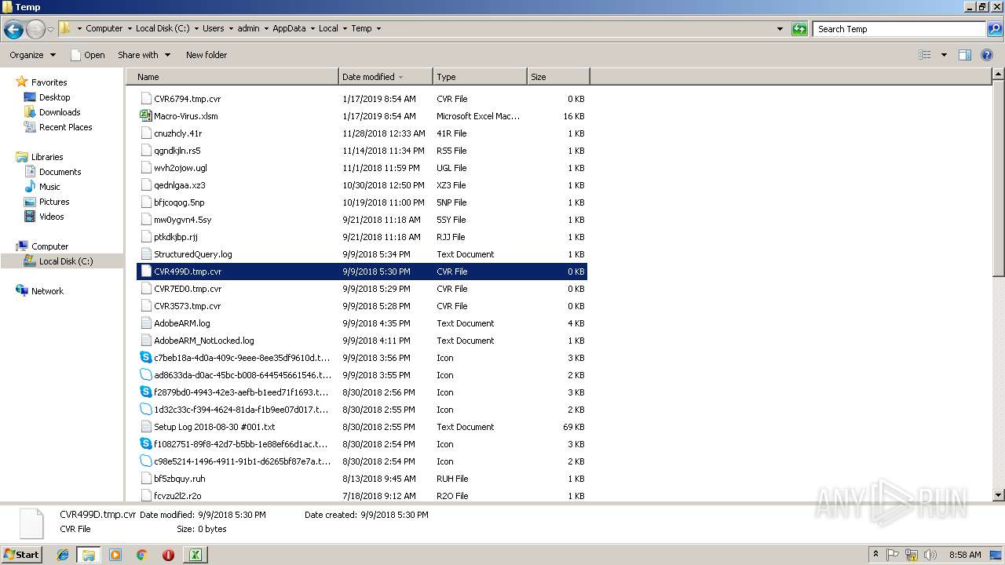Image resolution: width=1005 pixels, height=565 pixels.
Task: Open Google Chrome from the taskbar
Action: (x=141, y=555)
